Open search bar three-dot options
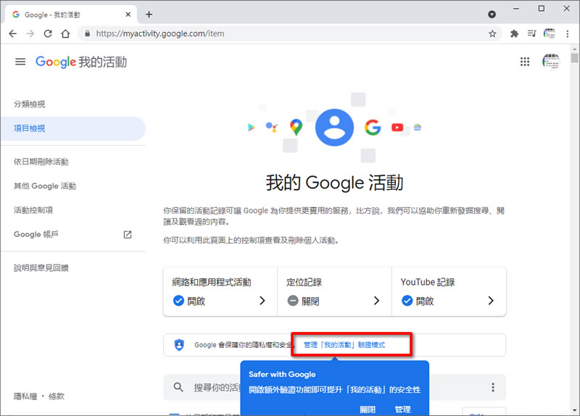 coord(493,387)
